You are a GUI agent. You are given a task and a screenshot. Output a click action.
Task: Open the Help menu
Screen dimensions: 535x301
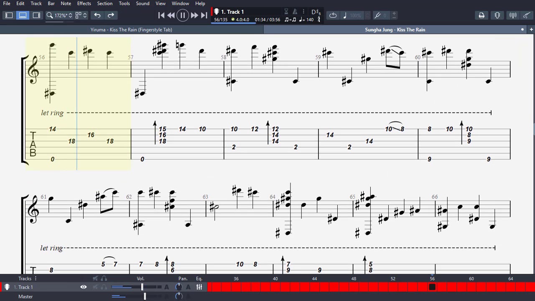click(x=200, y=3)
